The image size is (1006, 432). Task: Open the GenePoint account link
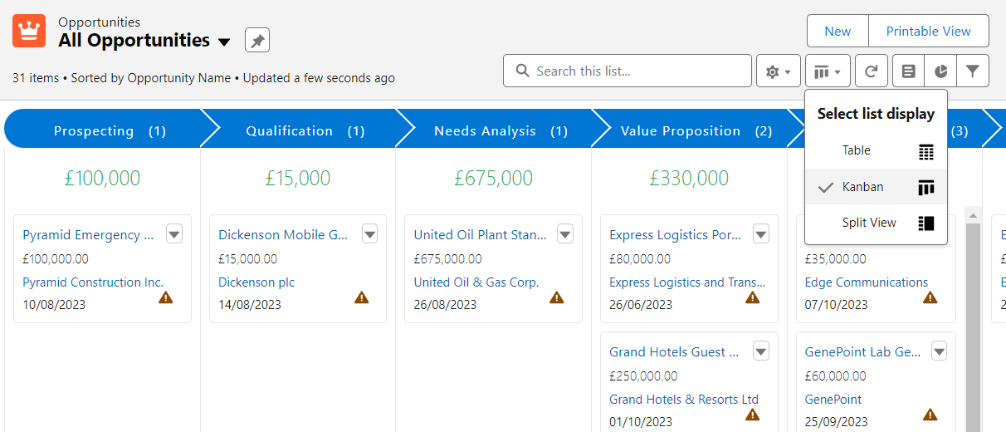point(833,400)
